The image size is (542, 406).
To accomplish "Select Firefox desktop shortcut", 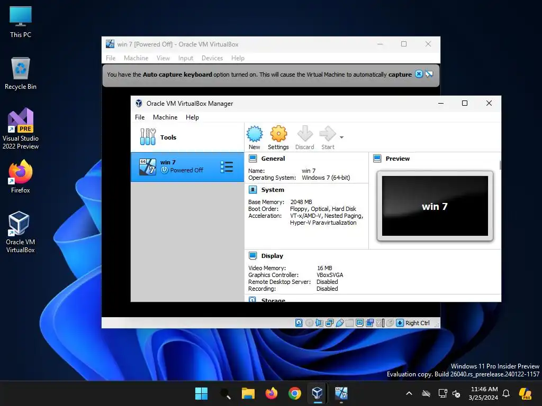I will (x=21, y=177).
